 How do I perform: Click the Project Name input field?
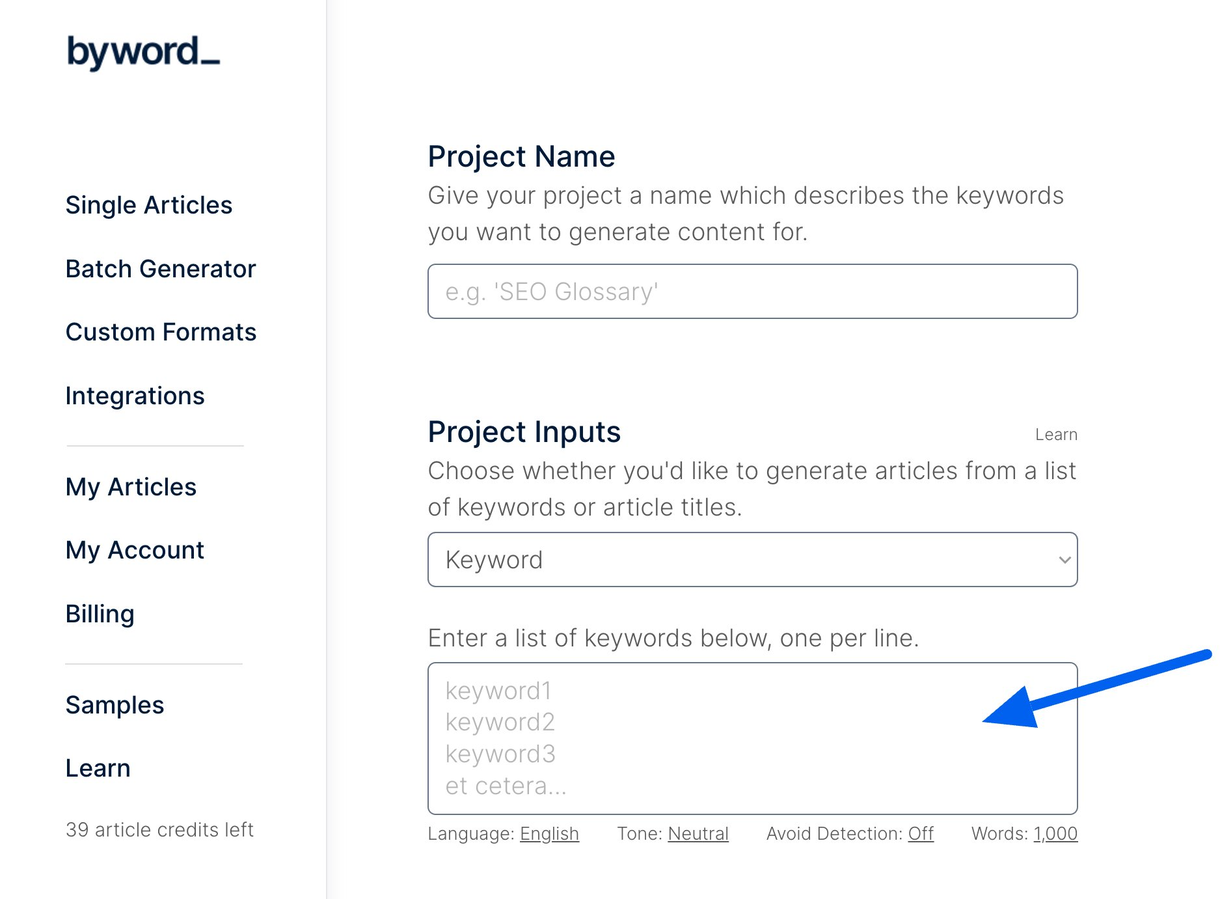(752, 292)
